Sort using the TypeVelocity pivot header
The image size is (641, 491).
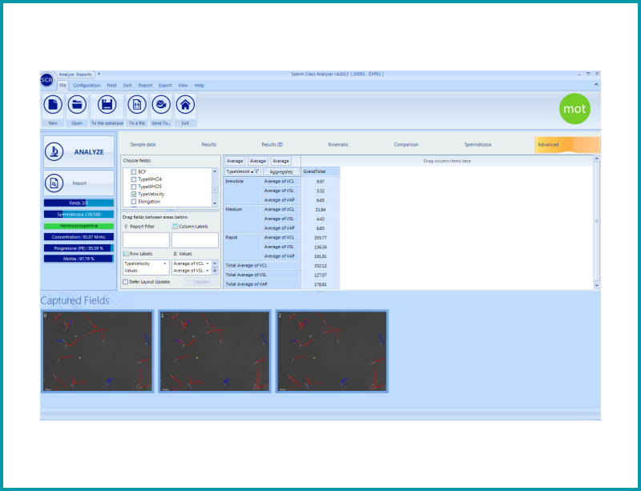coord(243,171)
